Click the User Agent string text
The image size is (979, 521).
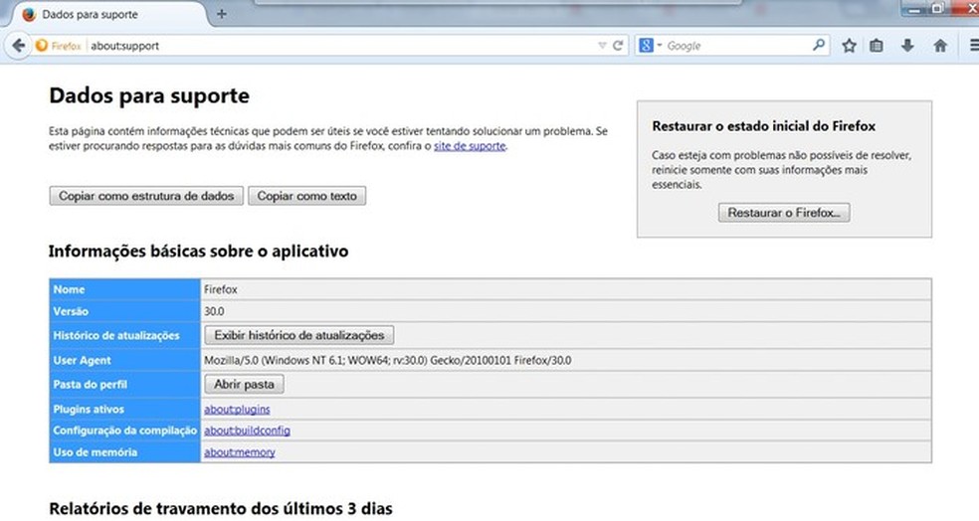pyautogui.click(x=388, y=360)
